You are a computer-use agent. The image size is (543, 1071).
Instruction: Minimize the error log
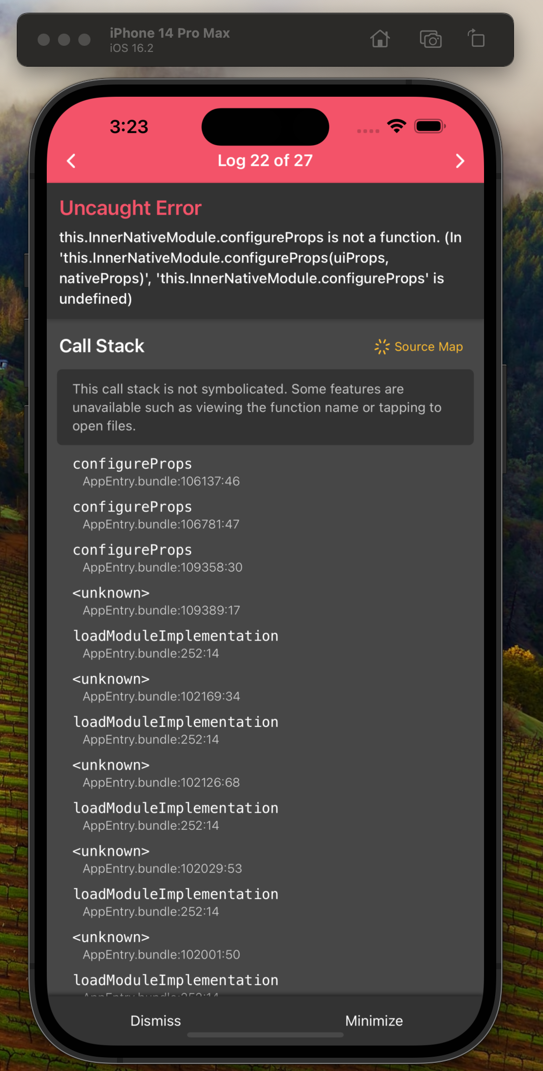pyautogui.click(x=374, y=1021)
